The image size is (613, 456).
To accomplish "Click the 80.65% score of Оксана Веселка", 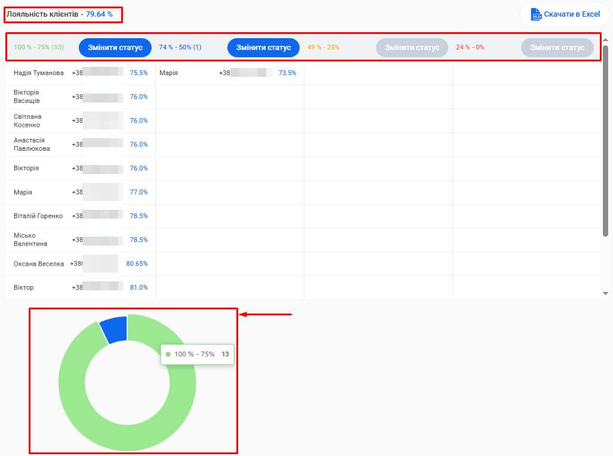I will point(137,263).
